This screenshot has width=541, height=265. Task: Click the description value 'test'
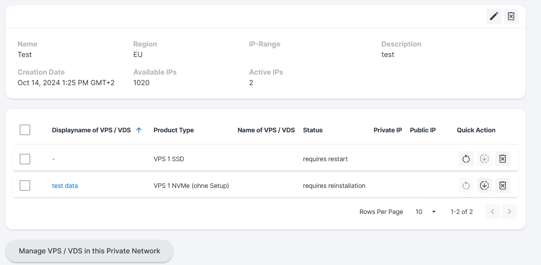click(388, 55)
